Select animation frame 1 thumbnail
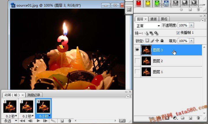The width and height of the screenshot is (208, 124). (10, 106)
